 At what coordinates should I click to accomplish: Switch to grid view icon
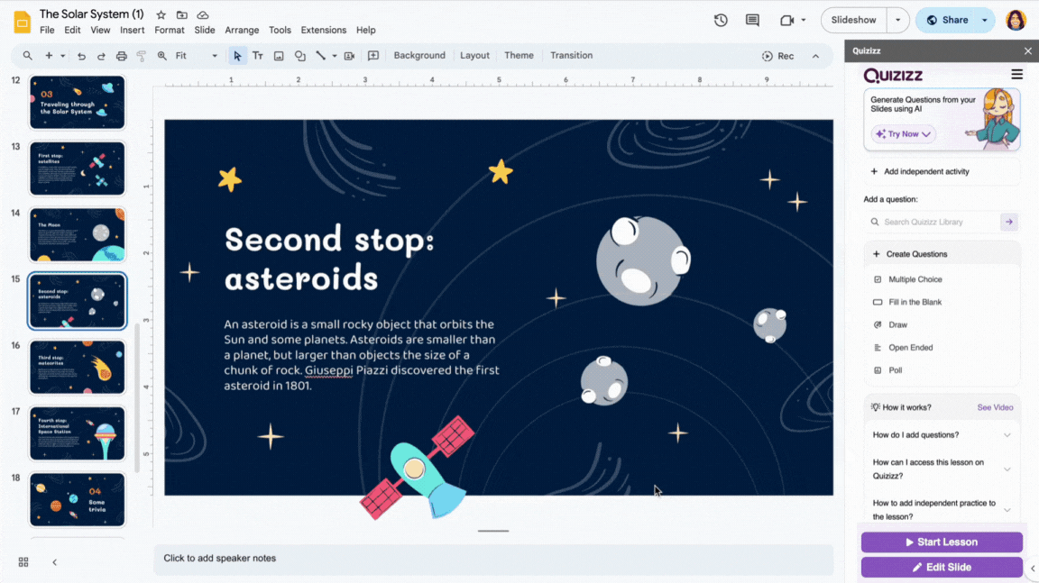[23, 561]
